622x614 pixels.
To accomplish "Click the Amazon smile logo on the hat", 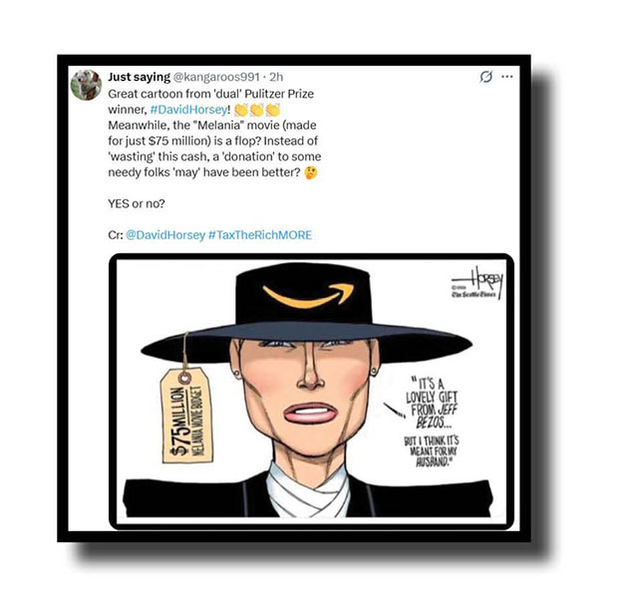I will 308,295.
